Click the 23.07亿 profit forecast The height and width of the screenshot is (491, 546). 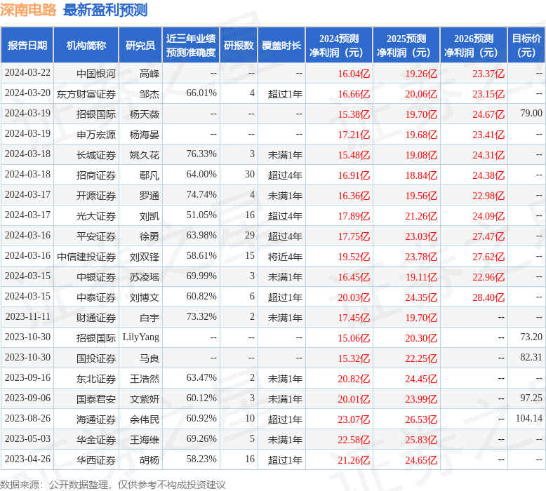click(354, 419)
